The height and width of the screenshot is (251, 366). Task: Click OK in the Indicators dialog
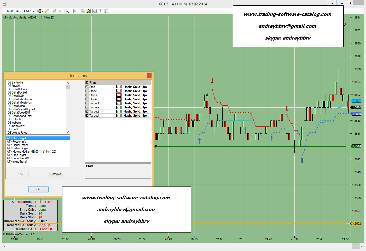38,189
